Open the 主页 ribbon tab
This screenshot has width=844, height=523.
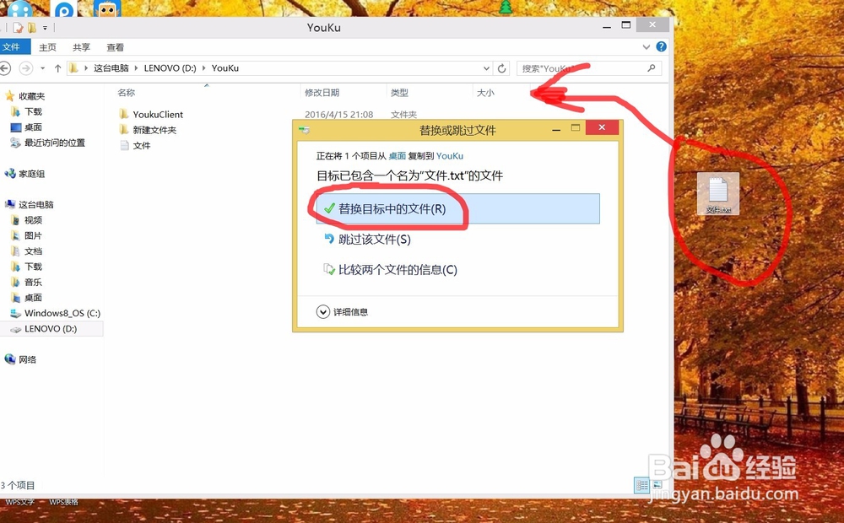[x=47, y=47]
